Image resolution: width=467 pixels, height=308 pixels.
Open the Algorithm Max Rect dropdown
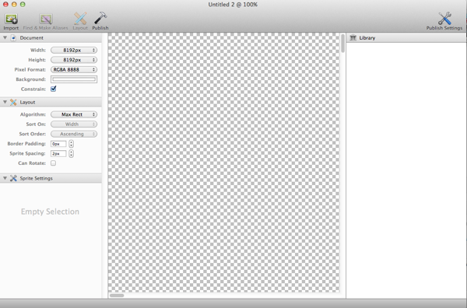pos(74,114)
